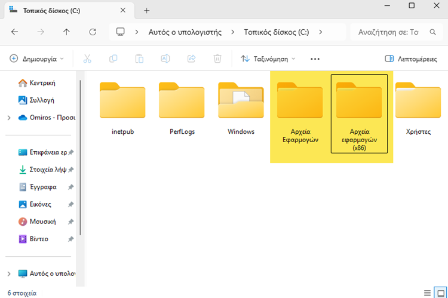Open Βίντεο in quick access
This screenshot has height=298, width=448.
pos(33,239)
